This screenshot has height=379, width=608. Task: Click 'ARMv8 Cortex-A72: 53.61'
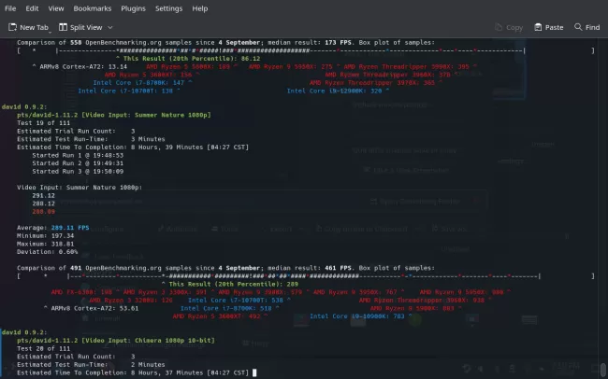94,308
